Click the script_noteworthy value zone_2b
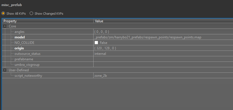The height and width of the screenshot is (110, 233). 101,76
